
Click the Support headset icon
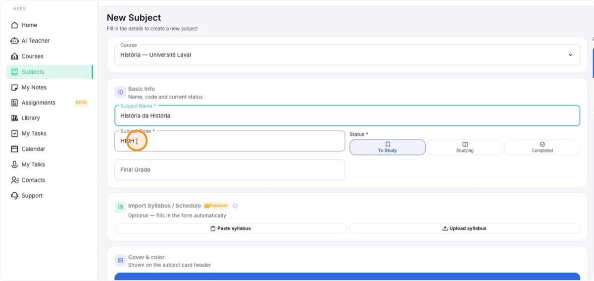pyautogui.click(x=14, y=196)
